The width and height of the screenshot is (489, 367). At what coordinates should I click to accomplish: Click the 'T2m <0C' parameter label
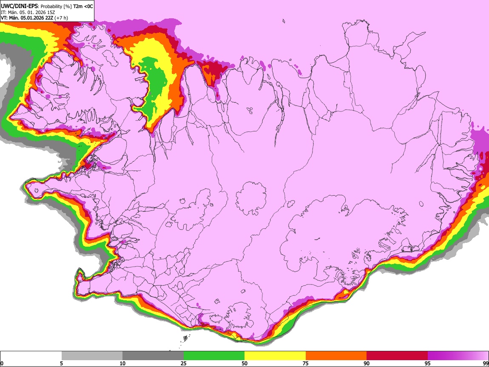[x=83, y=6]
